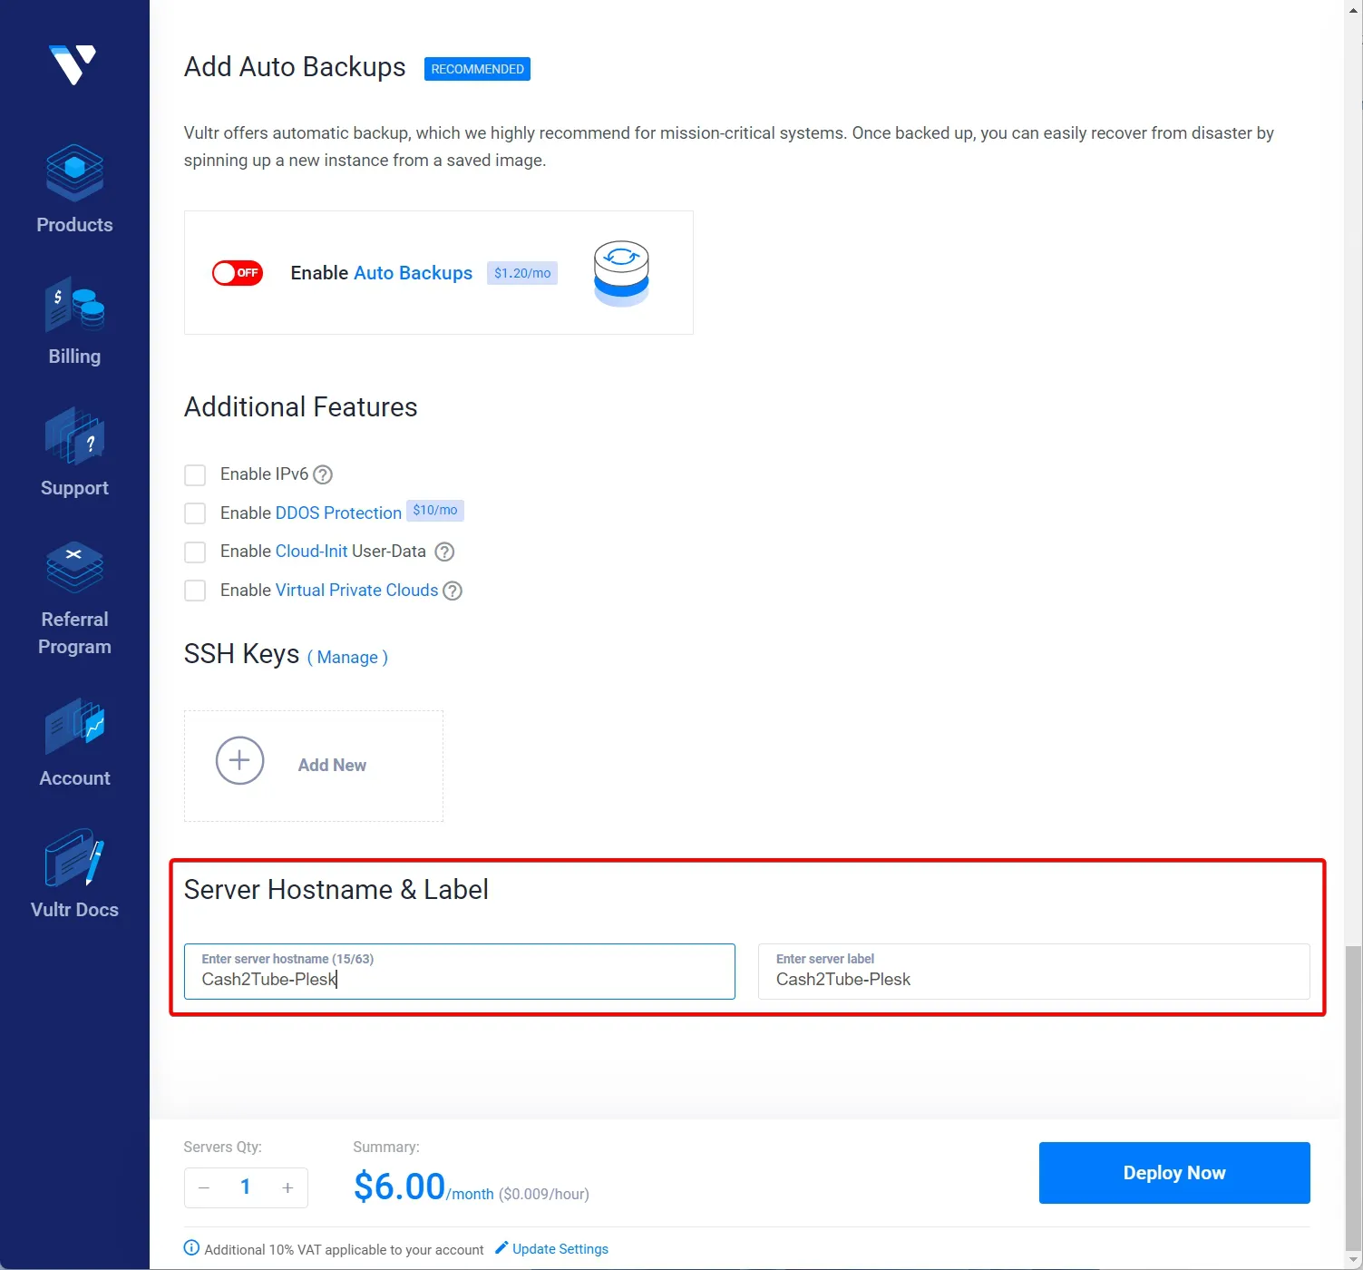
Task: Open the Account section icon
Action: [74, 726]
